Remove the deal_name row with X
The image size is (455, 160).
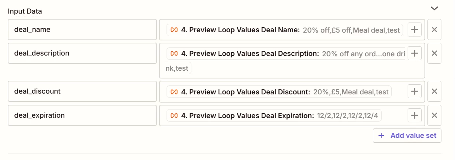point(434,30)
